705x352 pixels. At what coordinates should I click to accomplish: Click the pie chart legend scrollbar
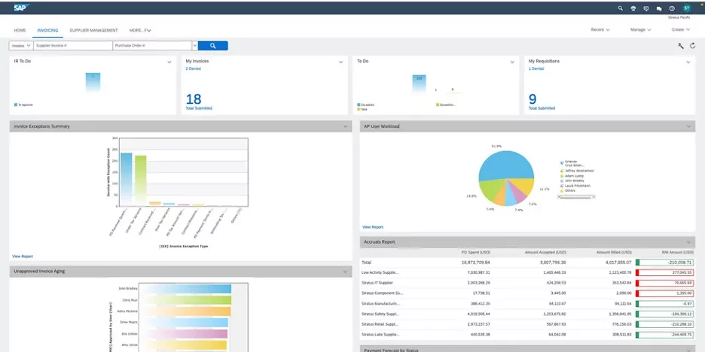575,196
